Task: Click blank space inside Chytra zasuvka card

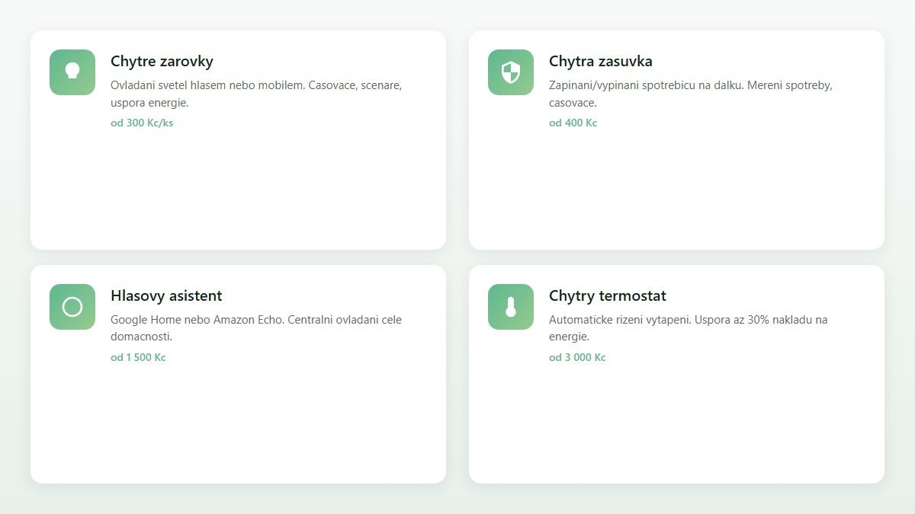Action: [676, 190]
